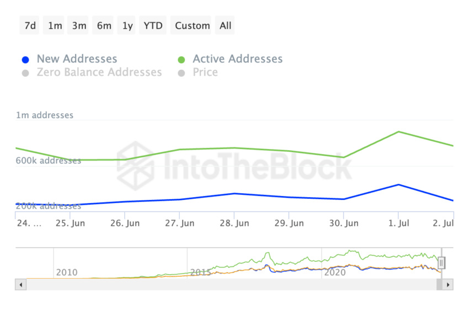Click the navigator range handle grip
Image resolution: width=469 pixels, height=313 pixels.
[441, 263]
